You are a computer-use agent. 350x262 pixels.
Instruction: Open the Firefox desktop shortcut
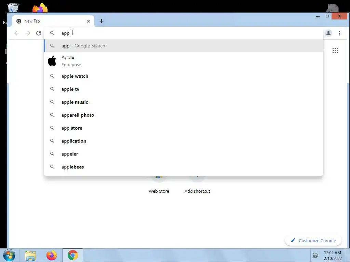(x=40, y=8)
